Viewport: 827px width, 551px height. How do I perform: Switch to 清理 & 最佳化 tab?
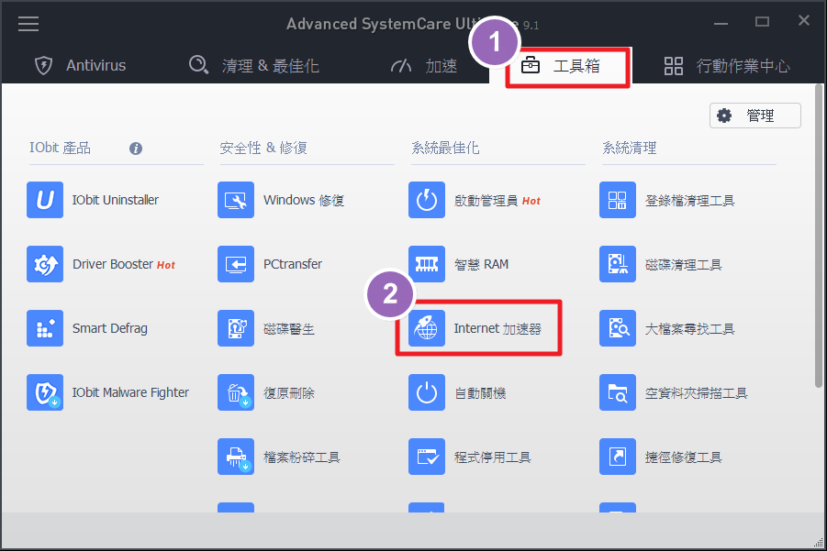(x=253, y=66)
